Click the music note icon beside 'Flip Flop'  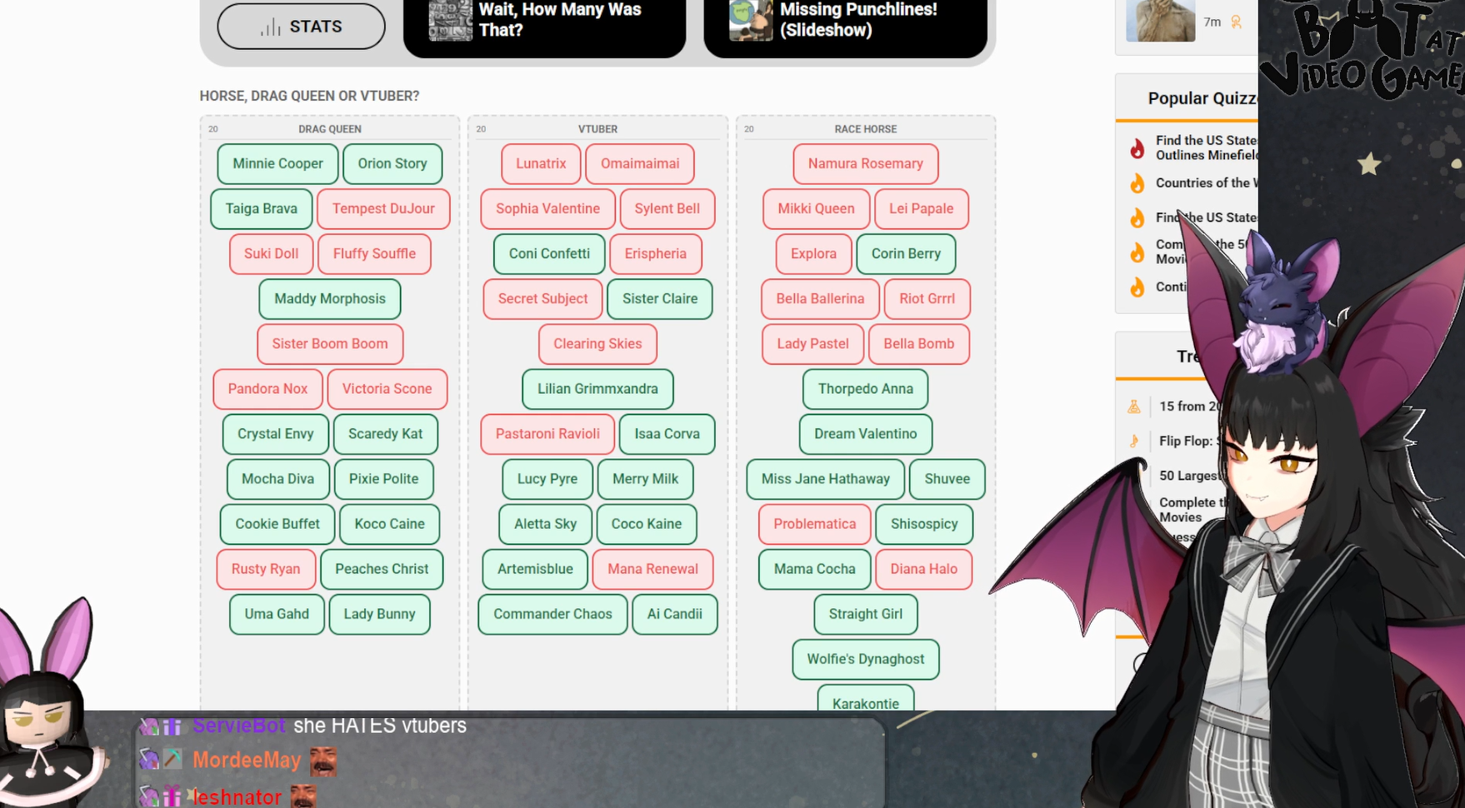click(1134, 441)
